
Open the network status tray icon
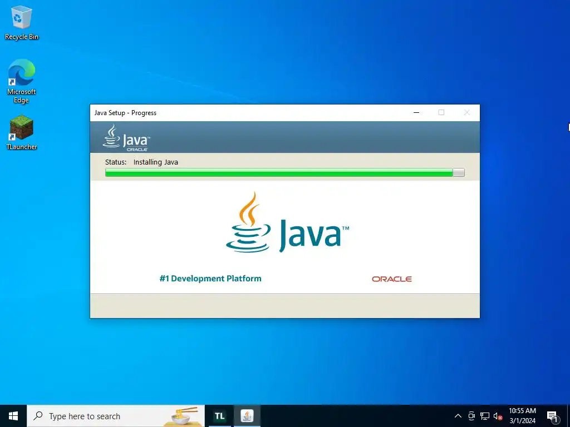pyautogui.click(x=485, y=416)
